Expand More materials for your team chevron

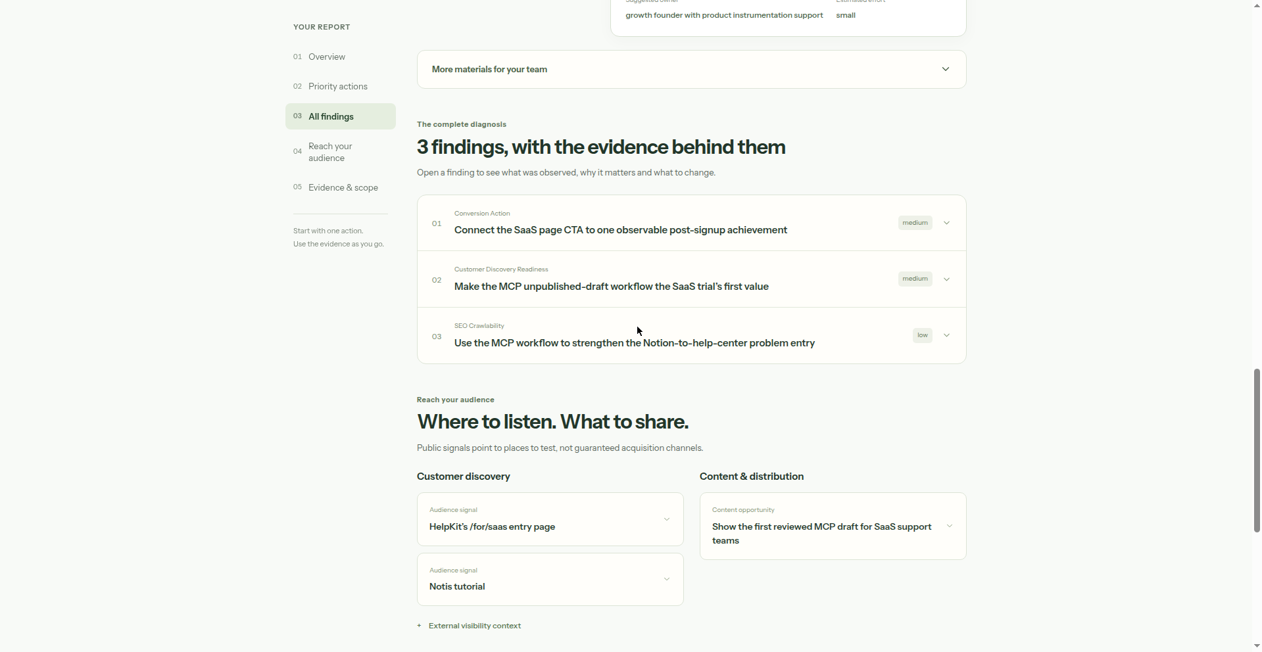coord(945,69)
